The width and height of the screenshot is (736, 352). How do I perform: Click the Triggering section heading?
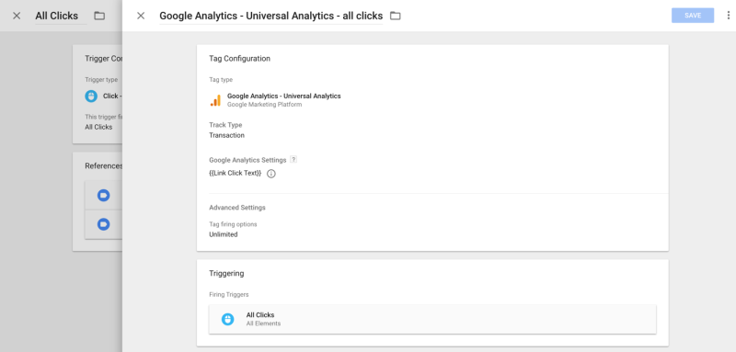pos(226,273)
